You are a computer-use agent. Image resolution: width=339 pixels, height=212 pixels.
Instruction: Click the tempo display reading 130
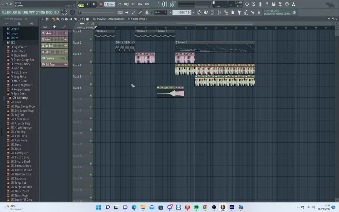(110, 4)
